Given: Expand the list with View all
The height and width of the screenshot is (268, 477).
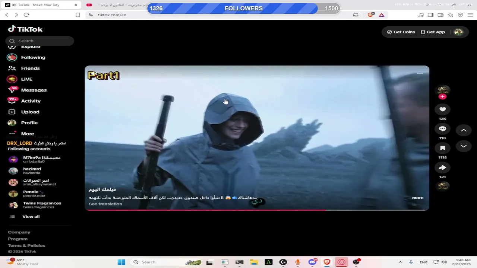Looking at the screenshot, I should pyautogui.click(x=25, y=217).
